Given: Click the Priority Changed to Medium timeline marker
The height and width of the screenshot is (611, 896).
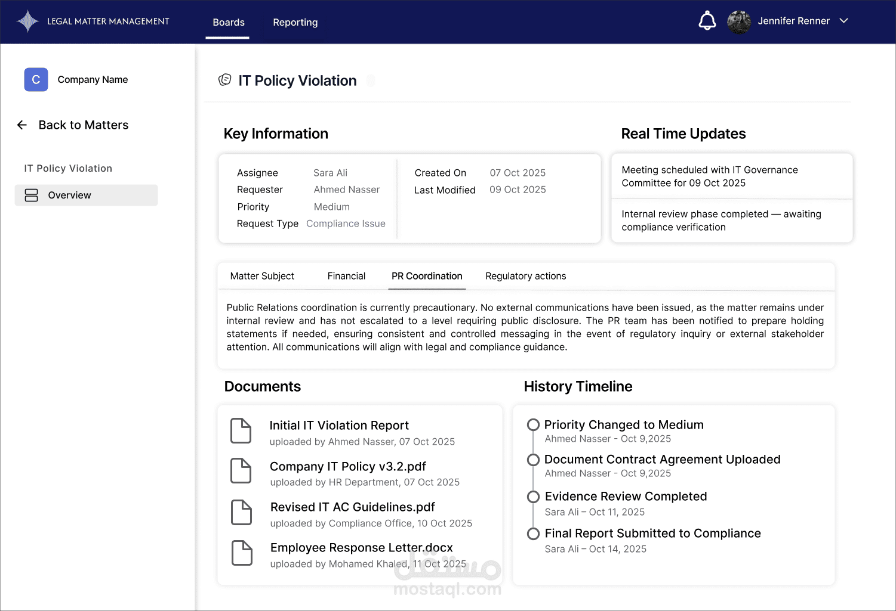Looking at the screenshot, I should click(x=533, y=425).
